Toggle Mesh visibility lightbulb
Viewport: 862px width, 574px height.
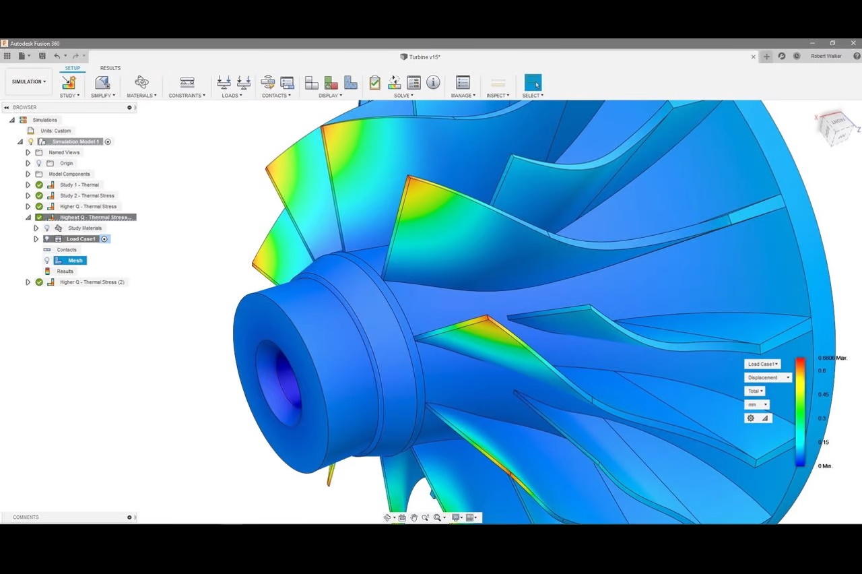click(47, 261)
